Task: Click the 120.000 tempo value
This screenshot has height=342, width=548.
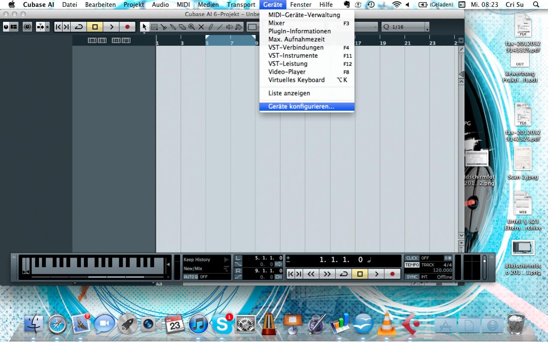Action: tap(443, 271)
